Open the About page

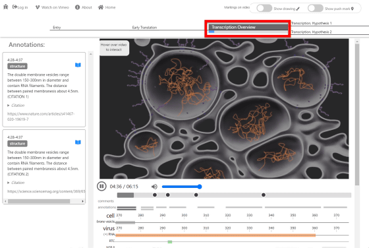point(84,7)
